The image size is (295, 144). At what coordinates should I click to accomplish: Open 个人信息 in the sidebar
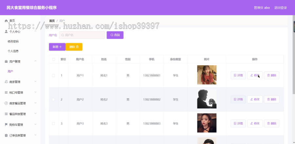[x=13, y=51]
